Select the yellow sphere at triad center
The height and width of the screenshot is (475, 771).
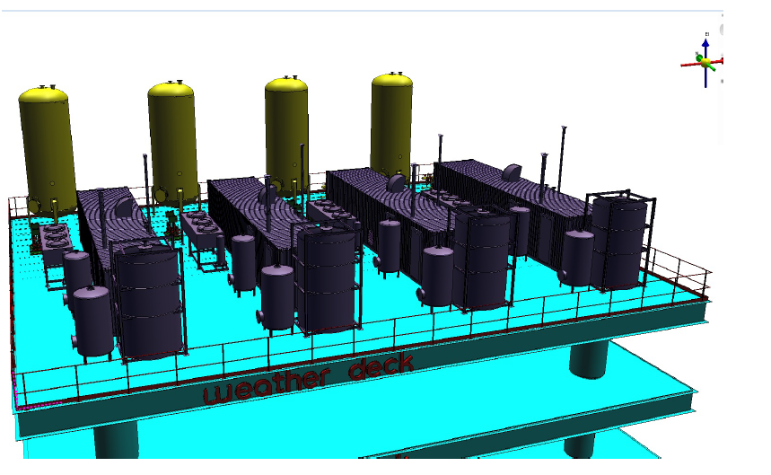(706, 63)
